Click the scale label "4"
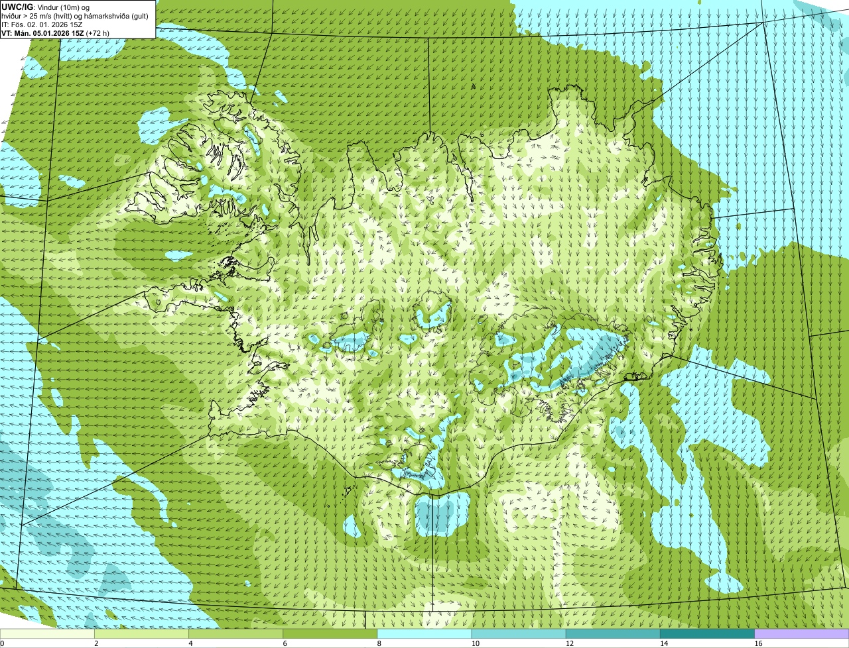849x648 pixels. pyautogui.click(x=190, y=643)
